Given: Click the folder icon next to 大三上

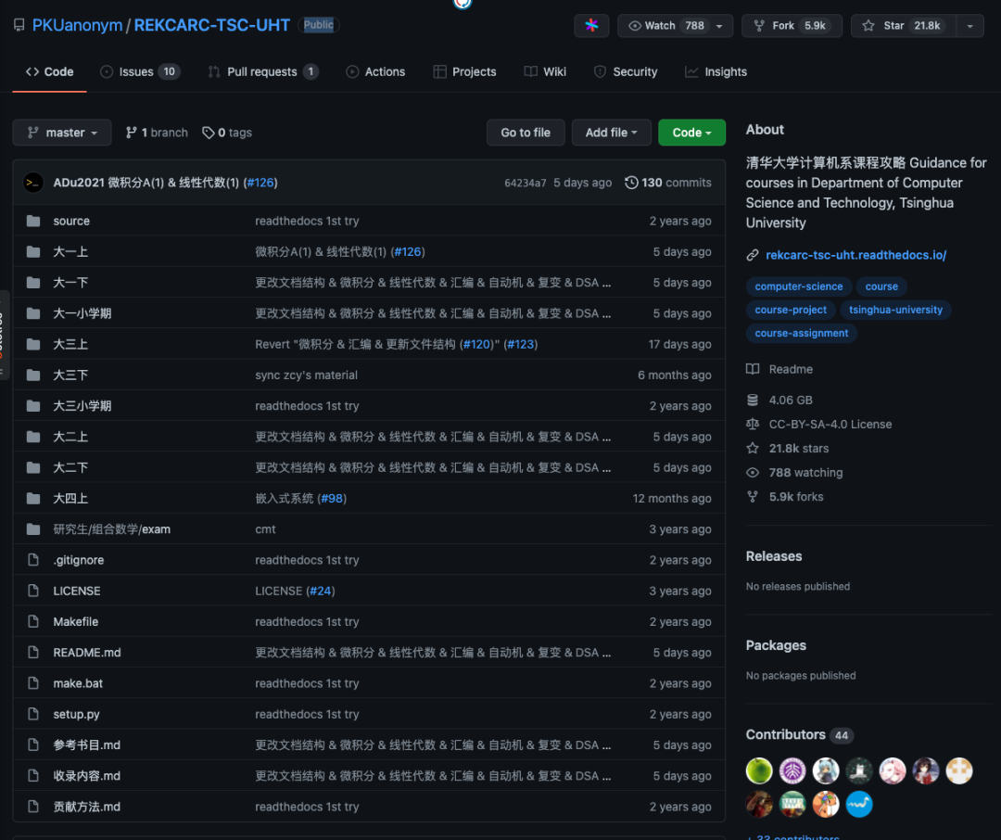Looking at the screenshot, I should 33,344.
